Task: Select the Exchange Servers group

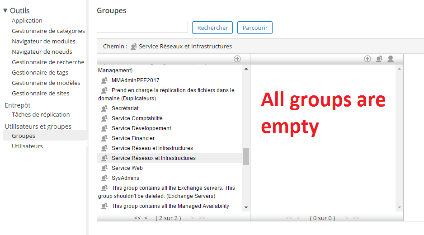Action: 166,192
